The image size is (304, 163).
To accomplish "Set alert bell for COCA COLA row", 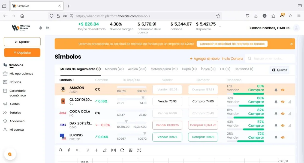I will click(276, 114).
